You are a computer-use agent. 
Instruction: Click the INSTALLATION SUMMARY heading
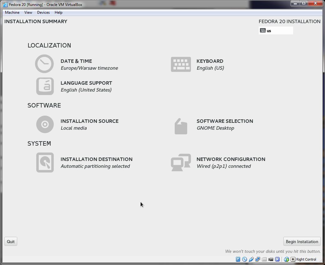coord(36,21)
